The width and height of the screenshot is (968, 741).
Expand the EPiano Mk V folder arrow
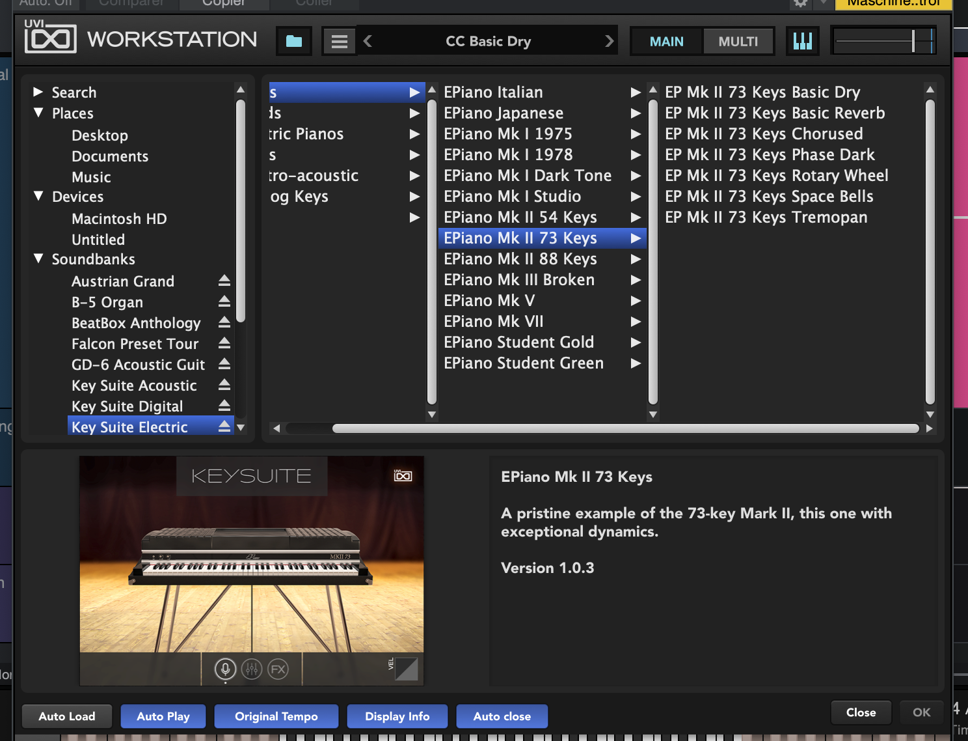point(636,301)
